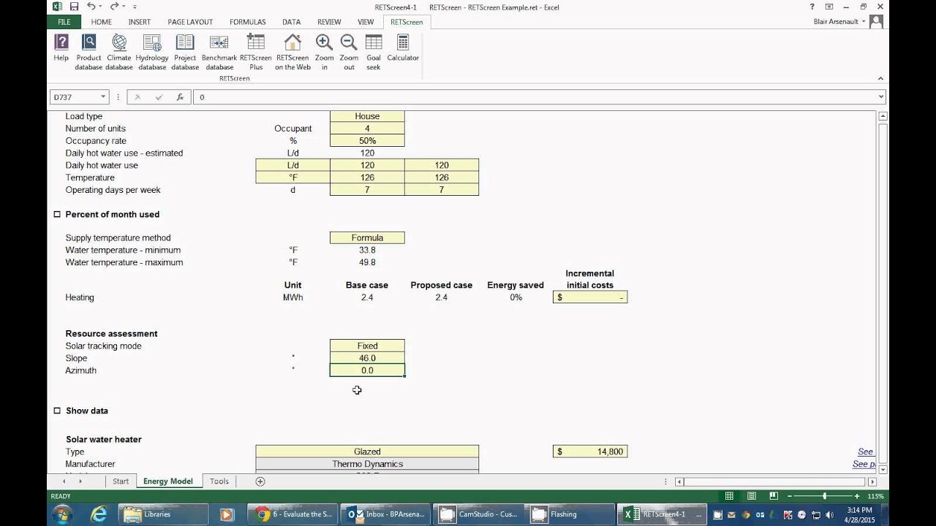This screenshot has width=936, height=526.
Task: Click the See link beside Type row
Action: 865,451
